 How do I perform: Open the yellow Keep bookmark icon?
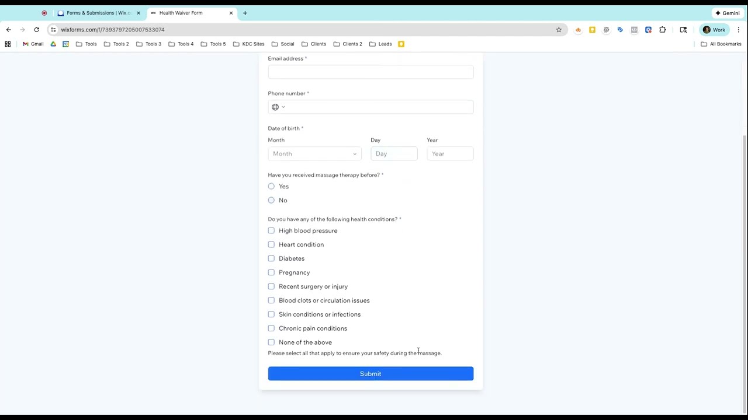pos(401,44)
